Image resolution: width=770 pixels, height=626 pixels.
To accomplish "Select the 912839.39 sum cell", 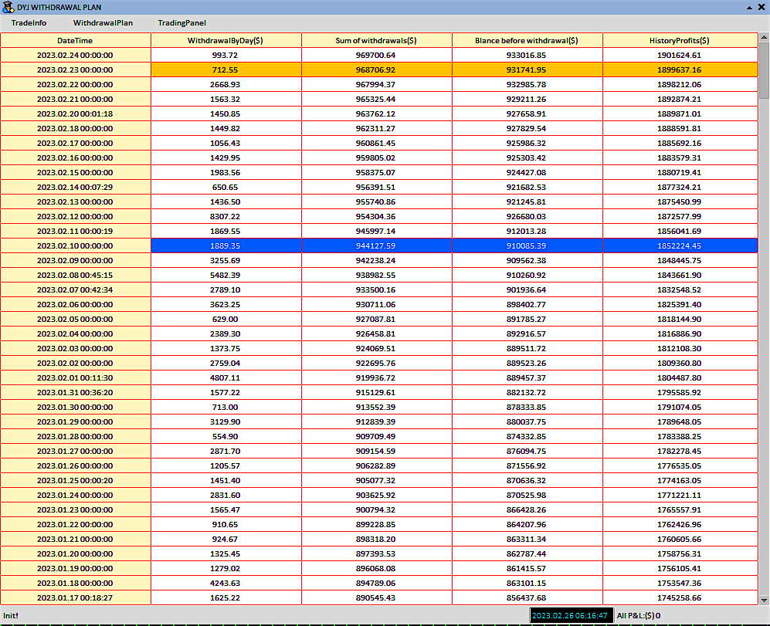I will [376, 421].
